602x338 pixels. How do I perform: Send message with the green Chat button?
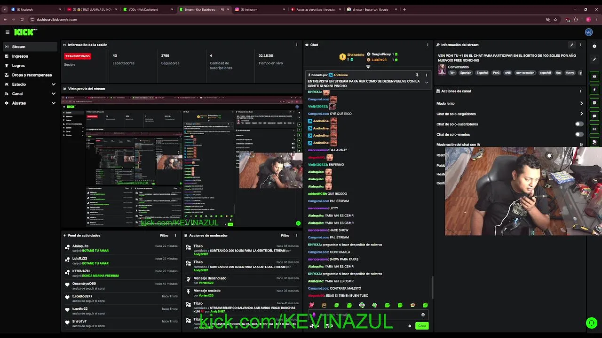(x=422, y=326)
